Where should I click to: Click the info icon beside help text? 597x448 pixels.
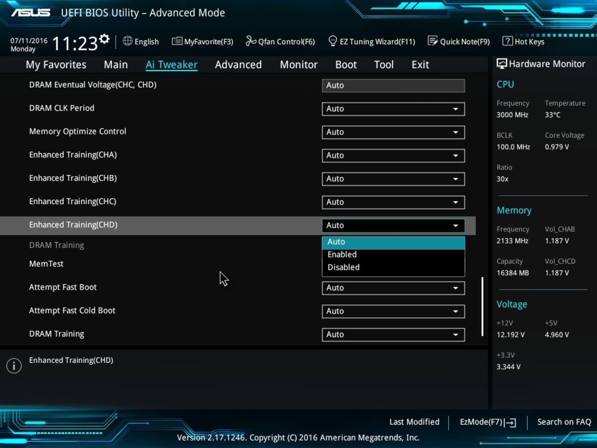click(x=14, y=365)
